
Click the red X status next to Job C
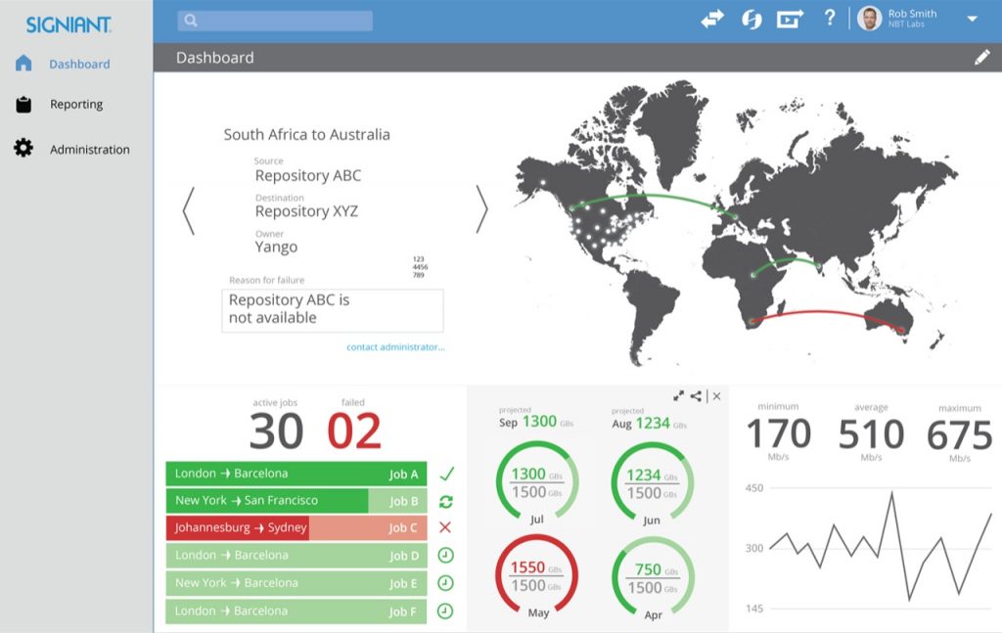446,527
